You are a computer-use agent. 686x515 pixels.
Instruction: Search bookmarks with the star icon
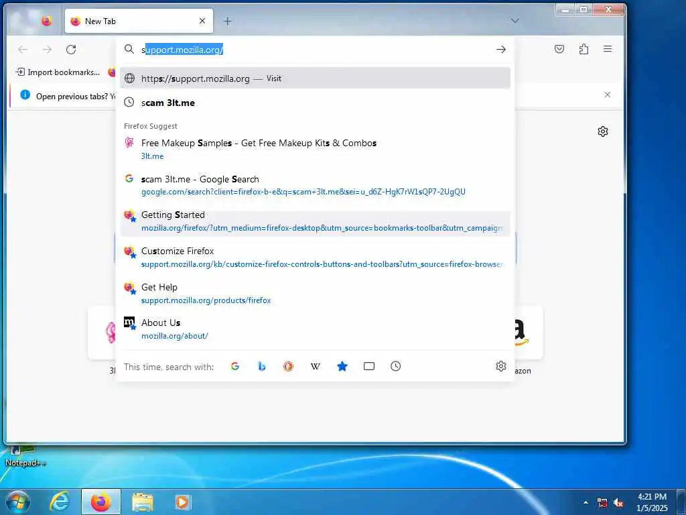342,366
